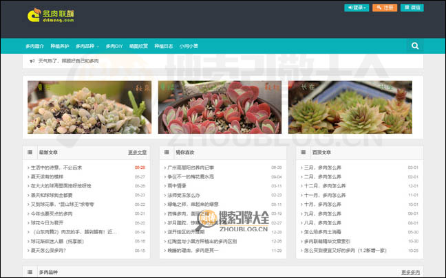
Task: Click the announcement text 天气热了
Action: click(x=68, y=61)
